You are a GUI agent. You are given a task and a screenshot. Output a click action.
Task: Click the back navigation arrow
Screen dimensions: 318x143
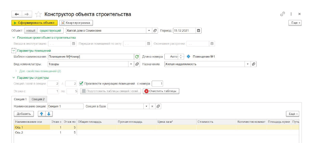17,14
